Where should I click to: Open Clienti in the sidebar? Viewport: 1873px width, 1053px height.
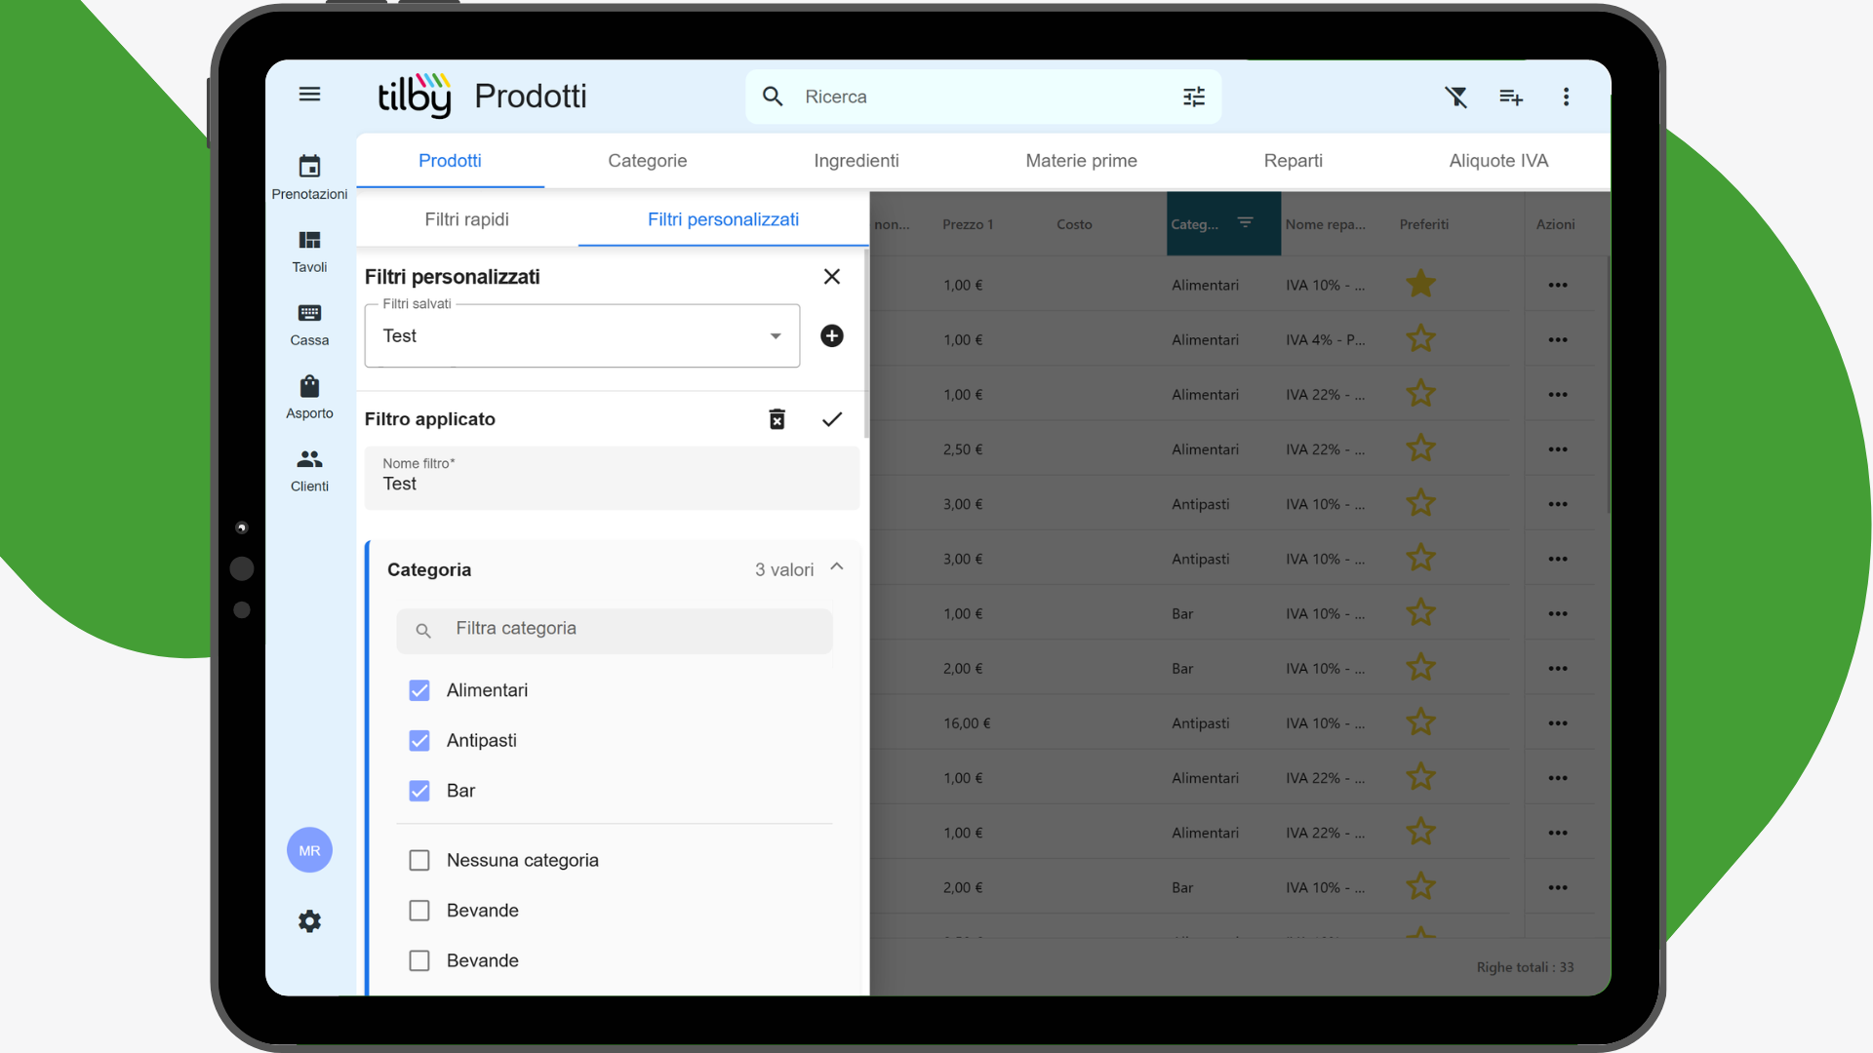tap(309, 471)
